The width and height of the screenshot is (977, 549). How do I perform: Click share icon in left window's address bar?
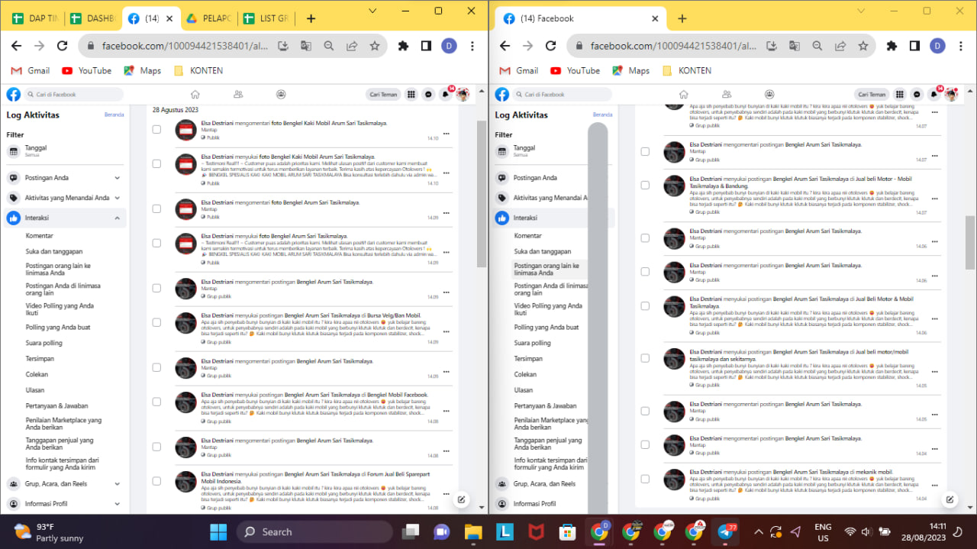coord(352,46)
